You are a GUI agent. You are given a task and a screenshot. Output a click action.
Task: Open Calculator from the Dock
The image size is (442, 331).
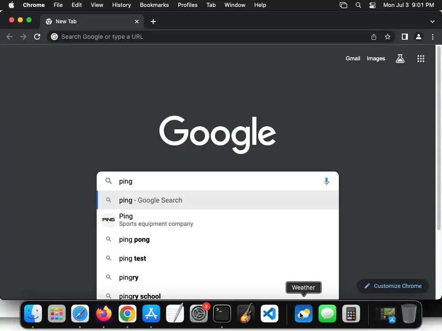[351, 314]
